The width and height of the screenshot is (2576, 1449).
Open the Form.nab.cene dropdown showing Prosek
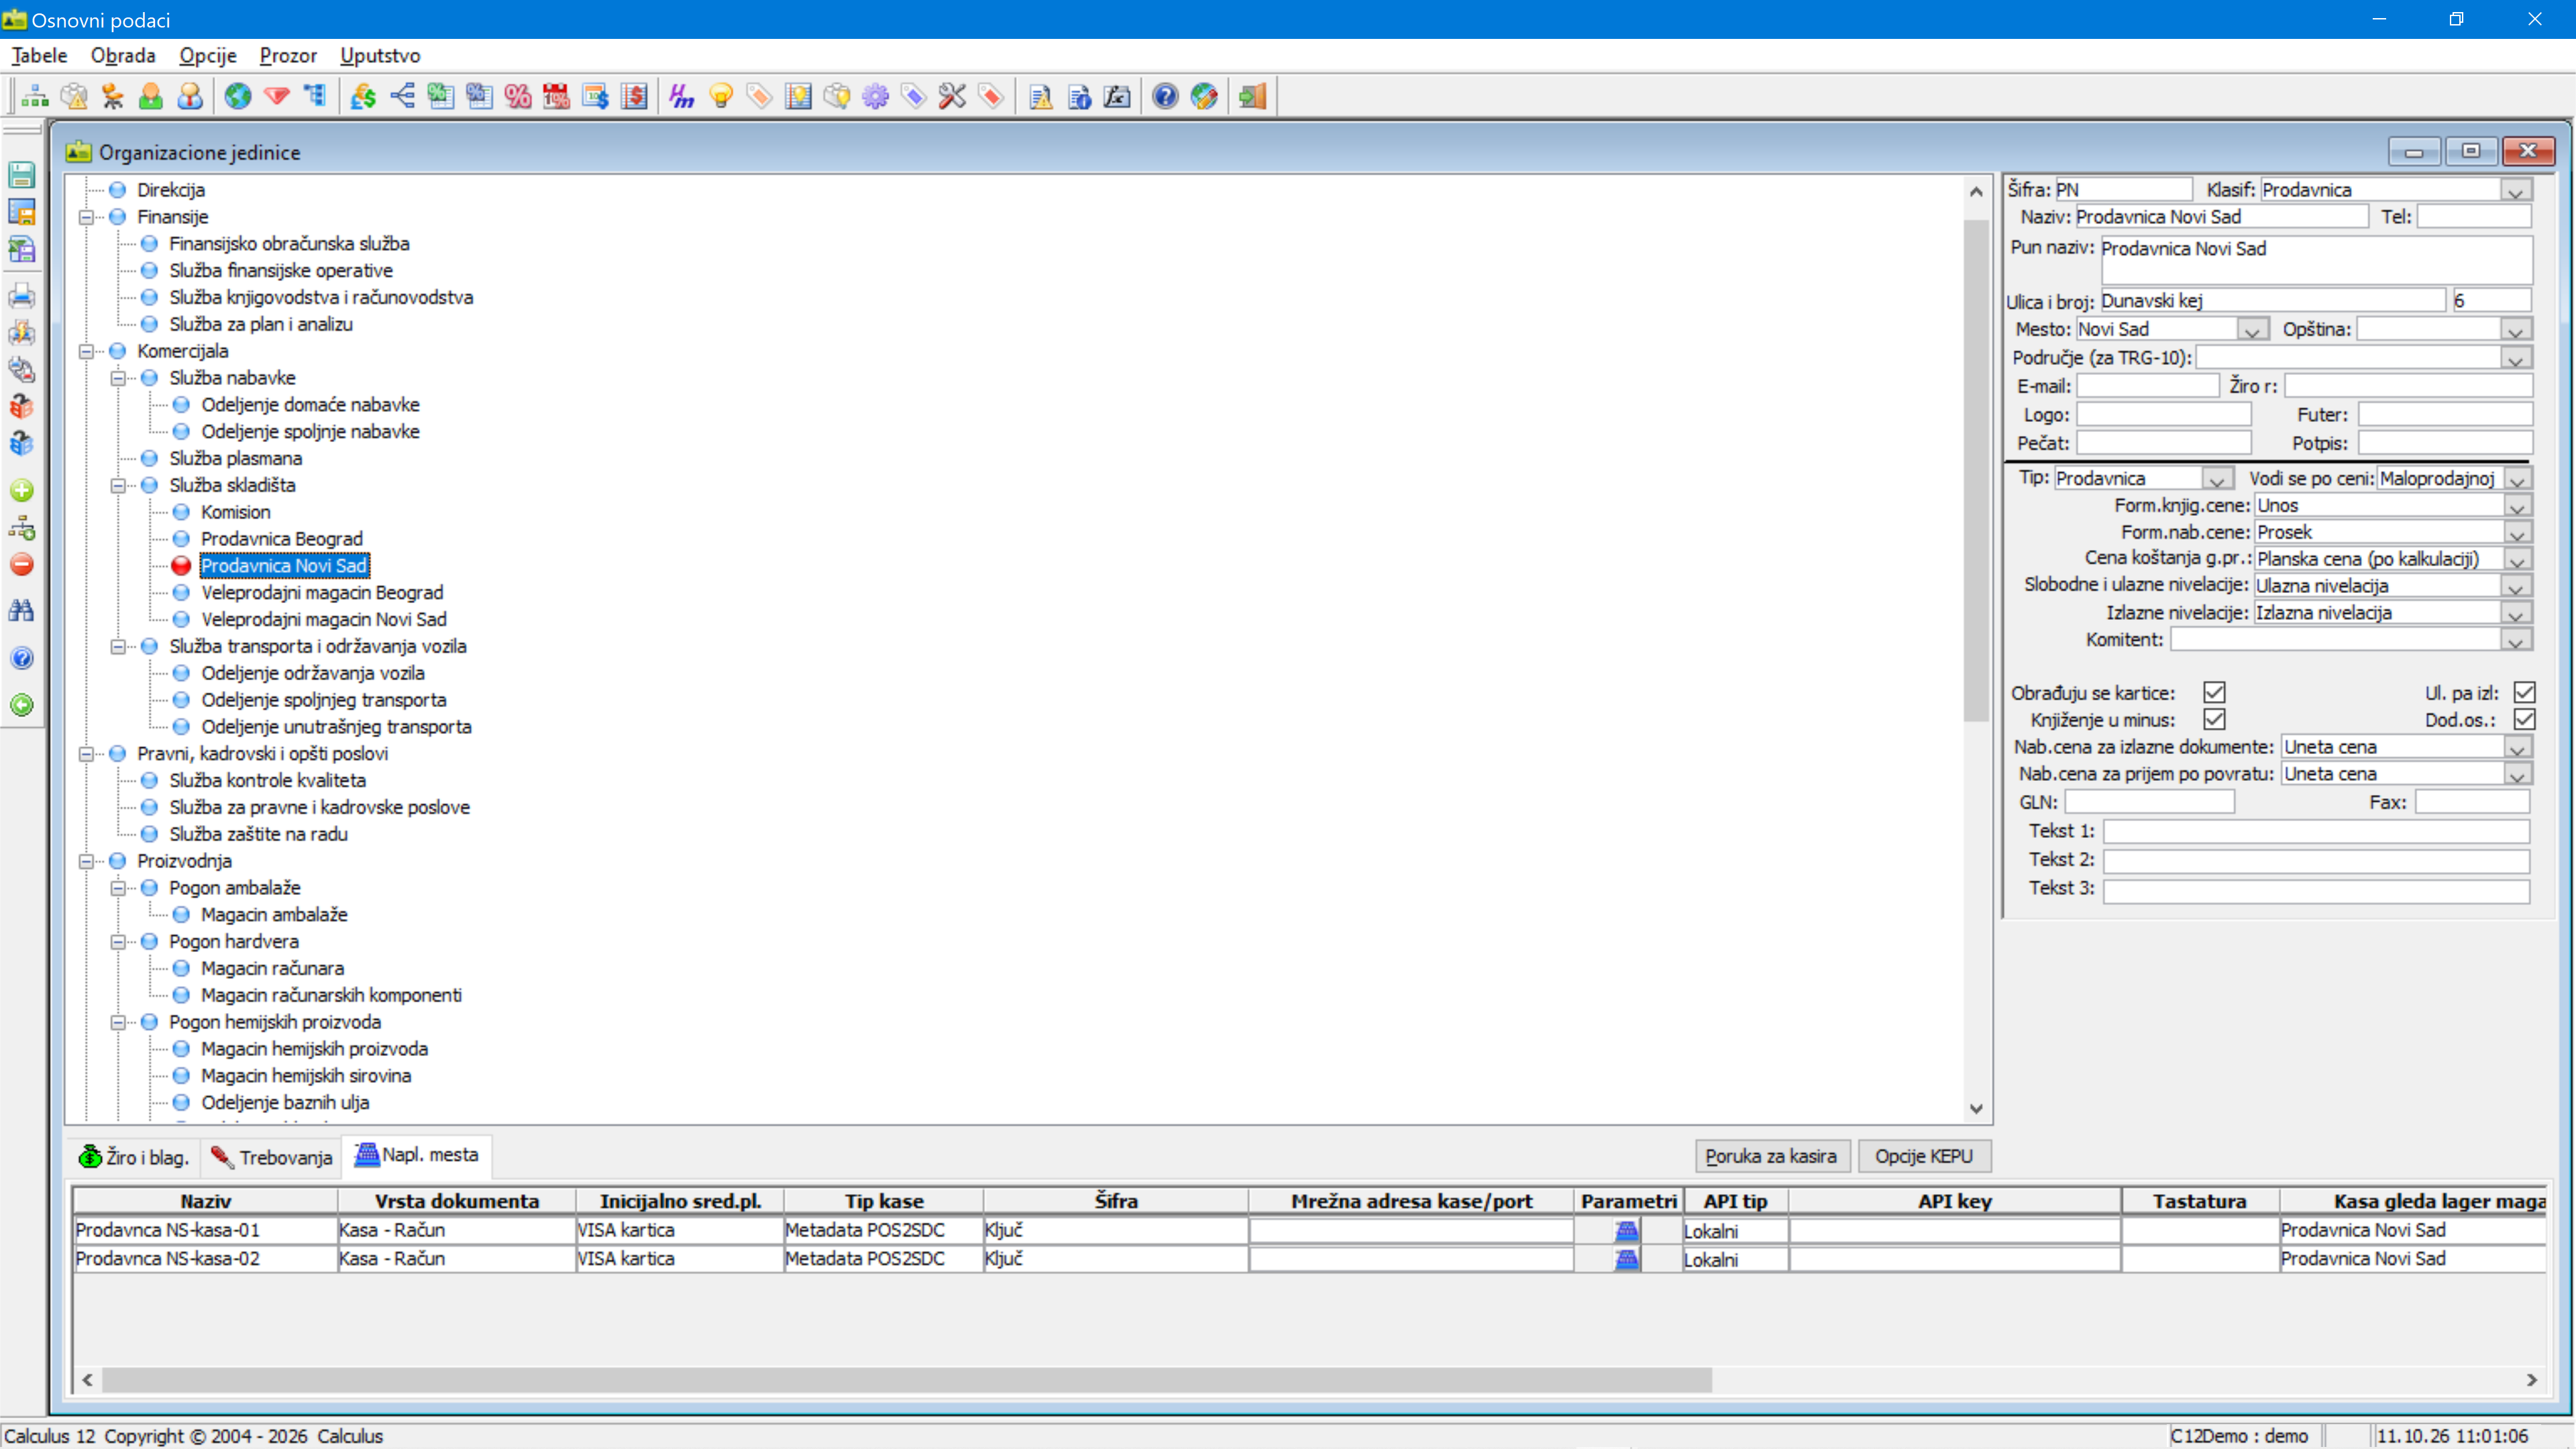point(2517,533)
